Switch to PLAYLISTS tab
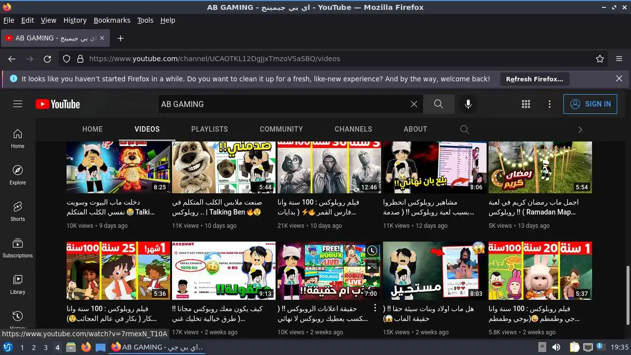Image resolution: width=631 pixels, height=355 pixels. point(210,129)
